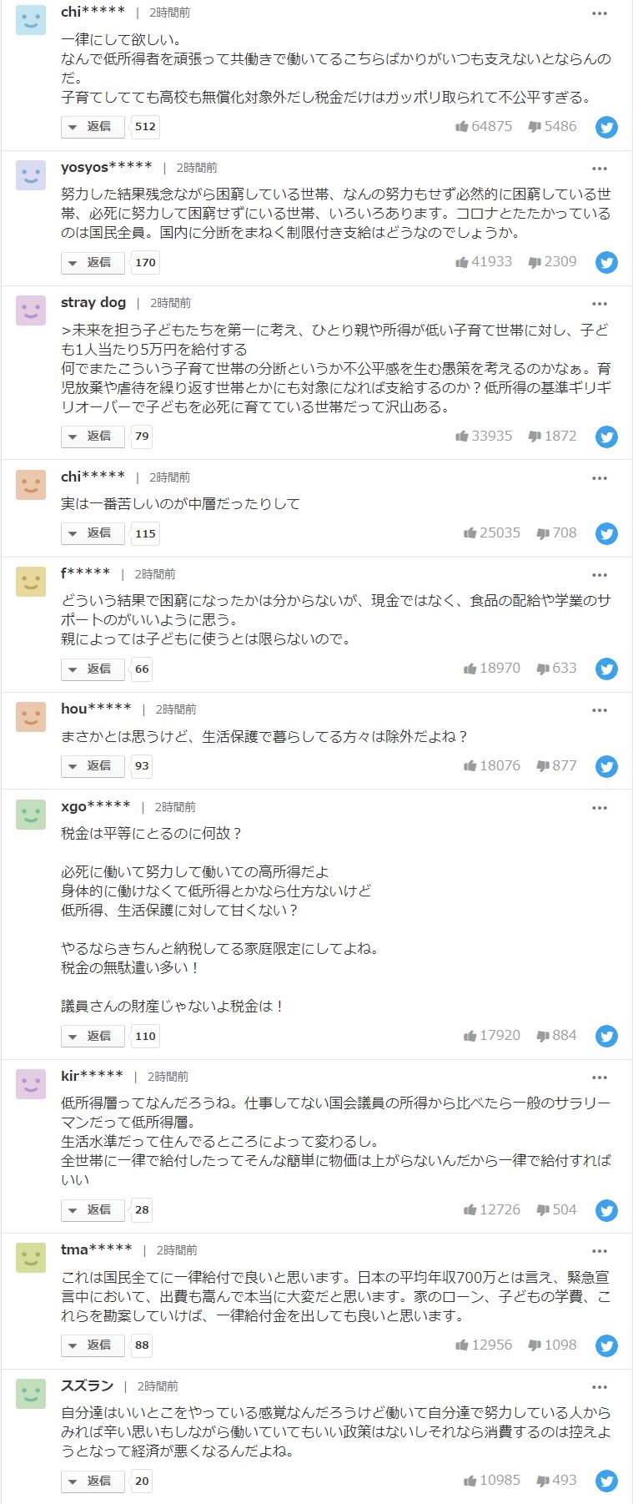Viewport: 633px width, 1504px height.
Task: Open 返信 dropdown with 115 replies
Action: tap(93, 533)
